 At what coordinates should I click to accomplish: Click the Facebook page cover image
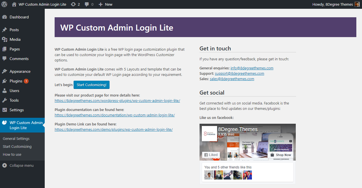248,142
